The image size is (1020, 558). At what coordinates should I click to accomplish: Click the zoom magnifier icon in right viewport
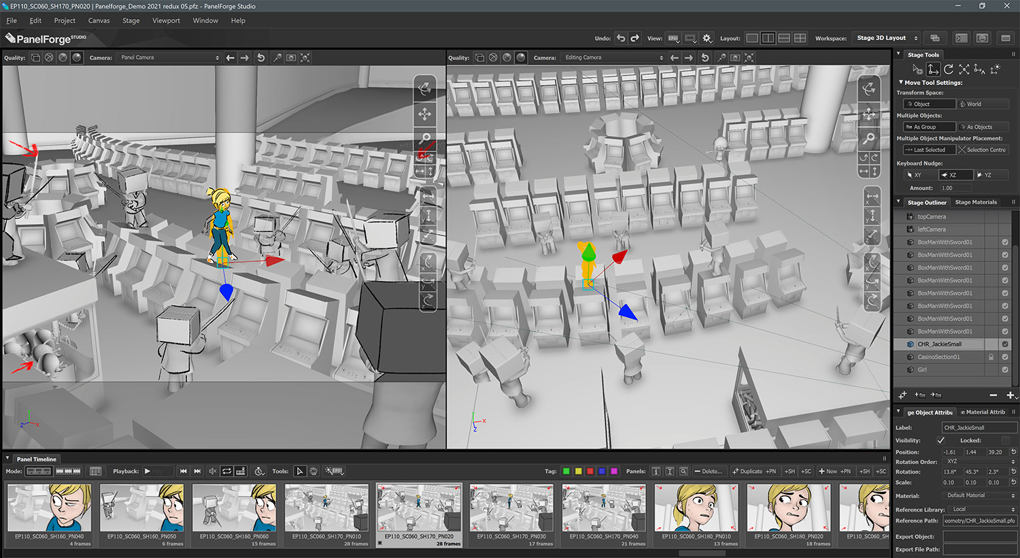pyautogui.click(x=869, y=139)
